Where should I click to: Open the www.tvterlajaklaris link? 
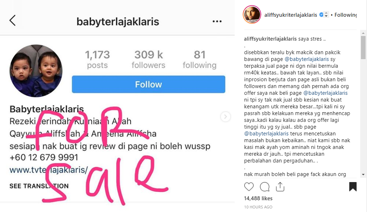point(49,170)
